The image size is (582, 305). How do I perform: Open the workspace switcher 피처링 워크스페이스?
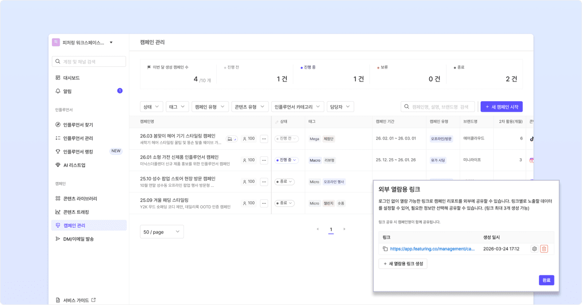click(x=83, y=43)
